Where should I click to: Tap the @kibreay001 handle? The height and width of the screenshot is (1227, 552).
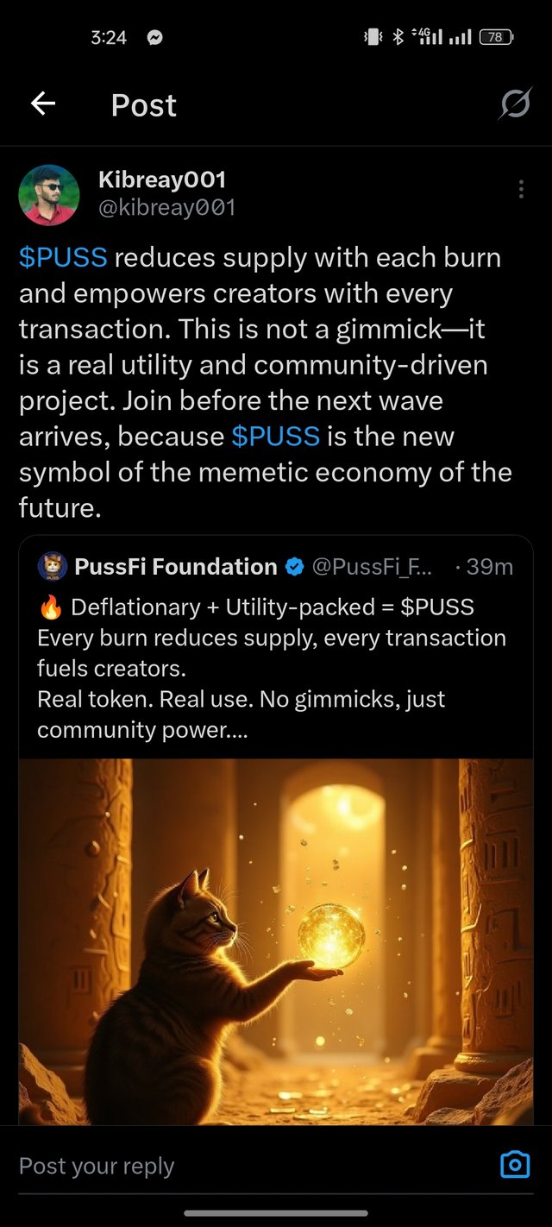coord(166,207)
